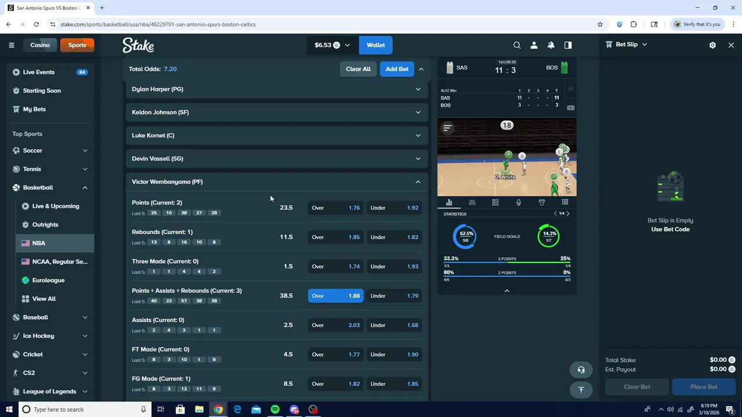Open the site search magnifier
Image resolution: width=742 pixels, height=417 pixels.
(517, 45)
